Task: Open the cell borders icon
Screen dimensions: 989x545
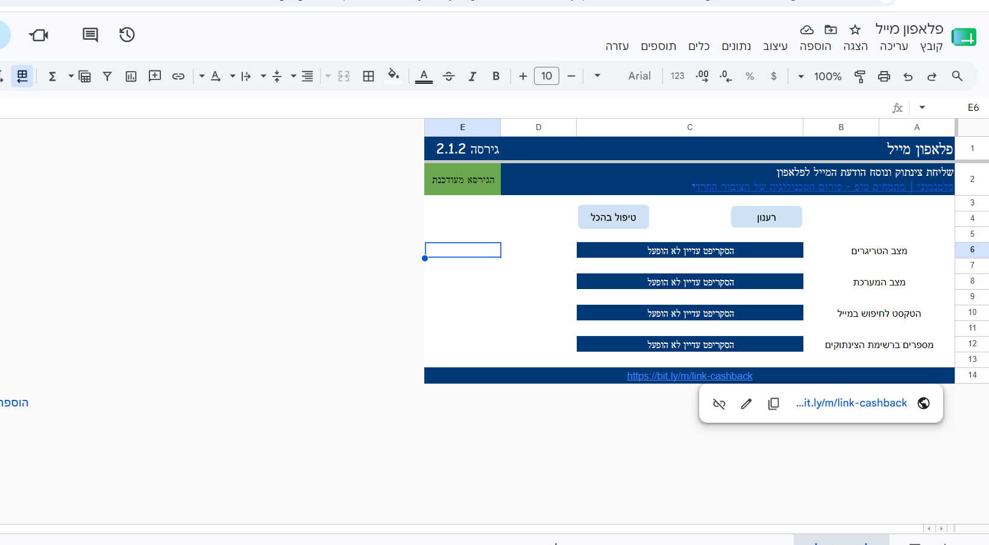Action: pos(369,76)
